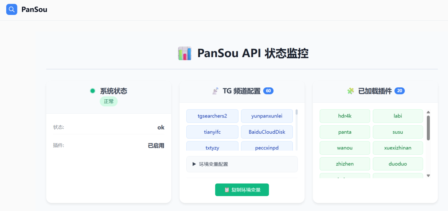Image resolution: width=448 pixels, height=211 pixels.
Task: Click the clipboard icon on 复制环境变量 button
Action: pyautogui.click(x=227, y=190)
